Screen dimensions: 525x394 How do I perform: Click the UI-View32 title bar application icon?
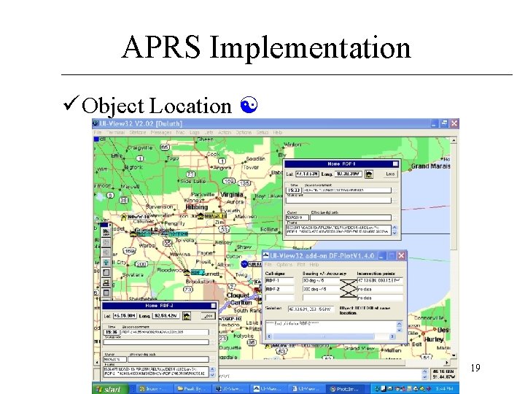pyautogui.click(x=96, y=123)
